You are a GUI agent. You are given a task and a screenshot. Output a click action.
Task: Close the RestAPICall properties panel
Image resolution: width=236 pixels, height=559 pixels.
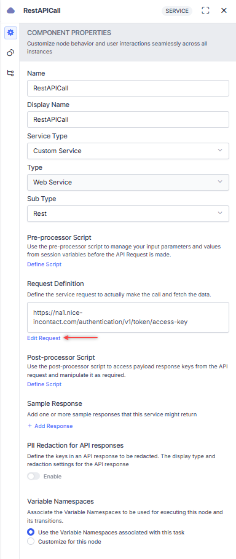click(224, 10)
